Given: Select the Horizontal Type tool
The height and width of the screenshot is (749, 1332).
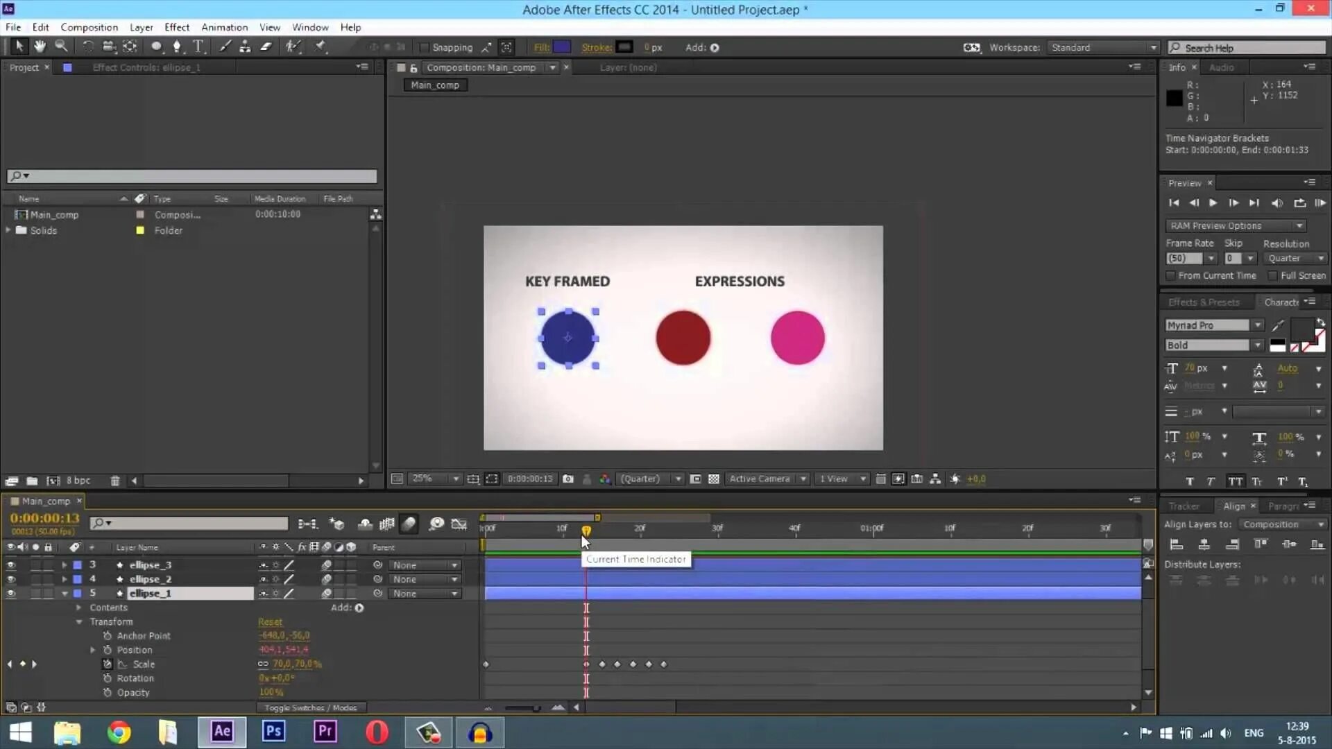Looking at the screenshot, I should point(198,46).
